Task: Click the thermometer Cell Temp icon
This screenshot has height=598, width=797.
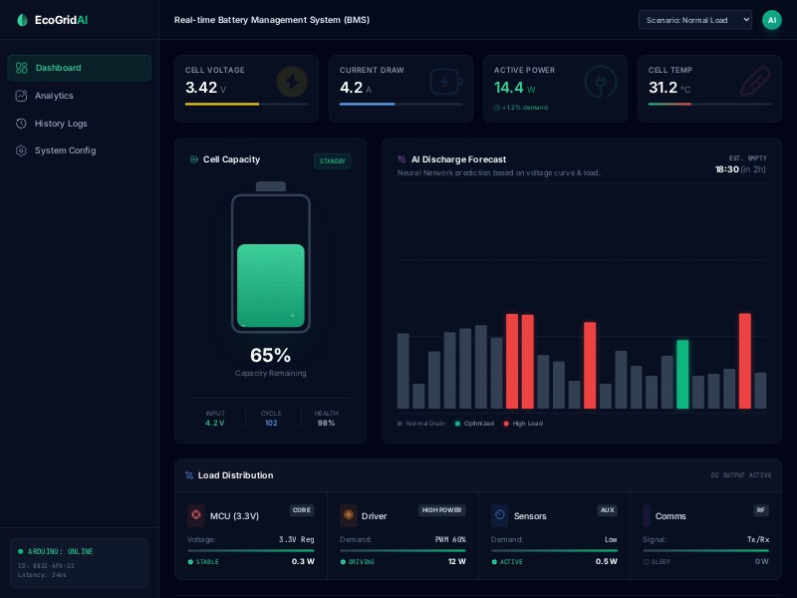Action: pos(754,81)
